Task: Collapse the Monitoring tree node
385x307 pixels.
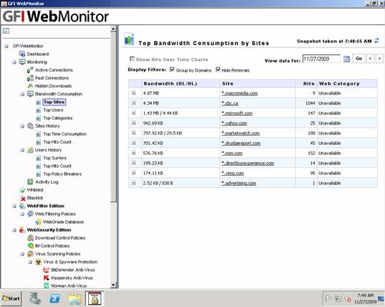Action: [x=14, y=62]
